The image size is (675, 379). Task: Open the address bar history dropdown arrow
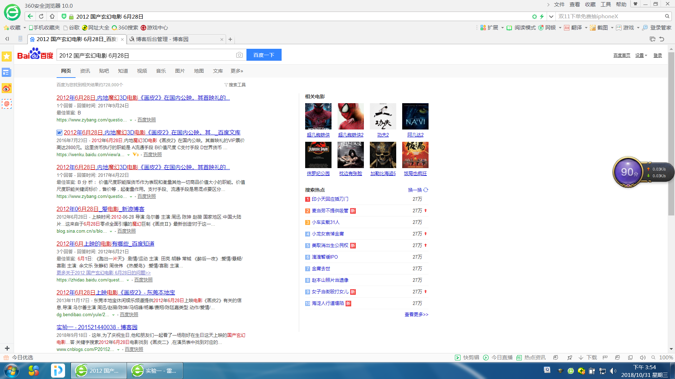[x=551, y=16]
